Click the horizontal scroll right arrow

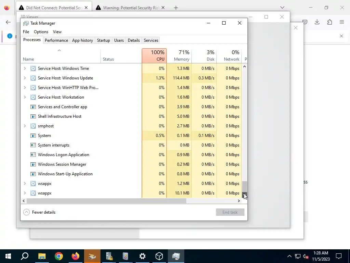click(239, 201)
